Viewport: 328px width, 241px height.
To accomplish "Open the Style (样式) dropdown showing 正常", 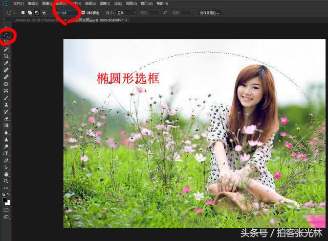I will [x=127, y=13].
